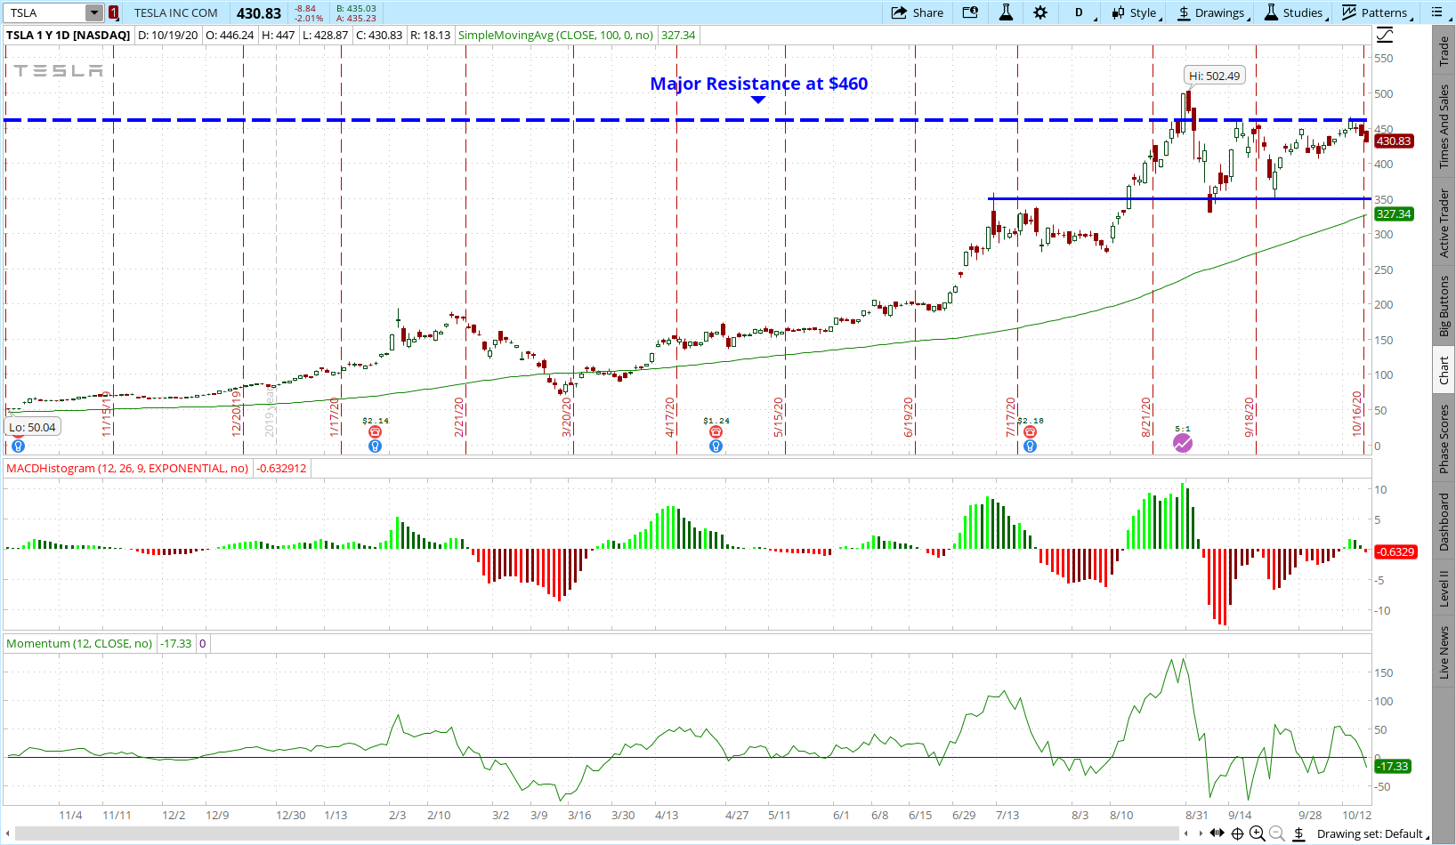Zoom in with the magnifier plus icon
The image size is (1456, 845).
point(1257,833)
